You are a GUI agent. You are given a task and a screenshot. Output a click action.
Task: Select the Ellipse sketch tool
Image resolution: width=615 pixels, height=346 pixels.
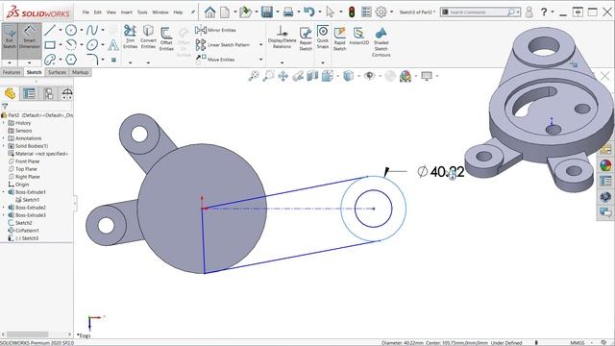(x=92, y=45)
